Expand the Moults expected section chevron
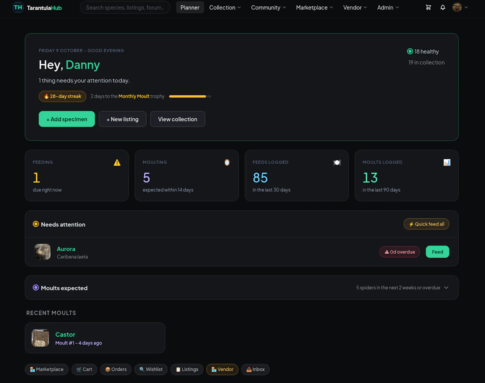The image size is (485, 383). (446, 288)
